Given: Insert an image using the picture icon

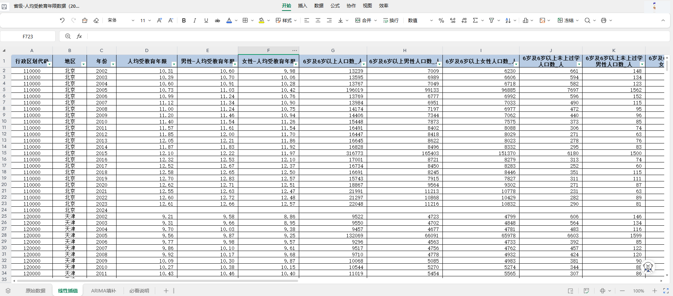Looking at the screenshot, I should click(x=542, y=20).
